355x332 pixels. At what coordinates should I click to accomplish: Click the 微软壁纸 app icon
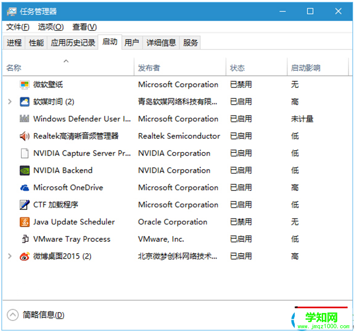click(25, 85)
